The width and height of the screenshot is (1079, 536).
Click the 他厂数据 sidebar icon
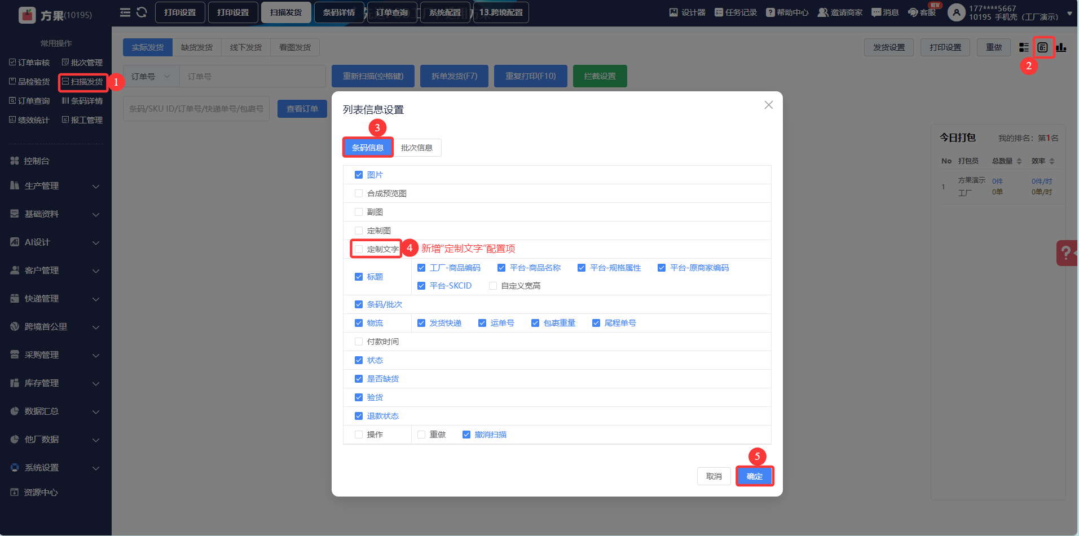tap(15, 440)
